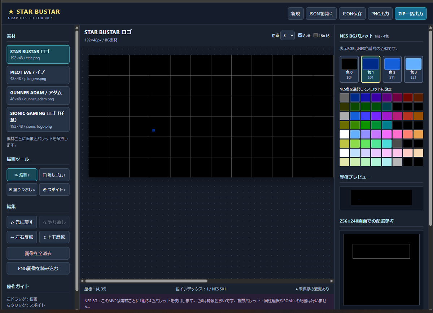Click the JSON保存 button
Screen dimensions: 433x313
tap(352, 14)
